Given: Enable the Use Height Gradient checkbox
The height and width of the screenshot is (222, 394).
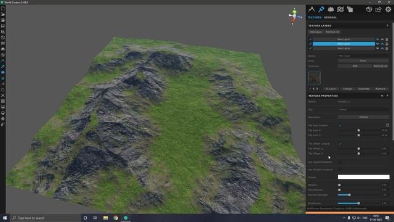Looking at the screenshot, I should coord(340,162).
